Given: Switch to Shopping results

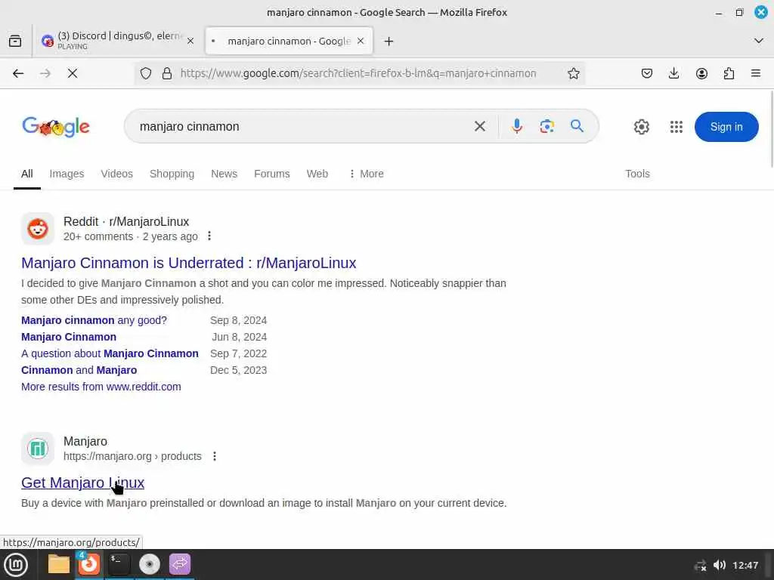Looking at the screenshot, I should click(x=172, y=174).
